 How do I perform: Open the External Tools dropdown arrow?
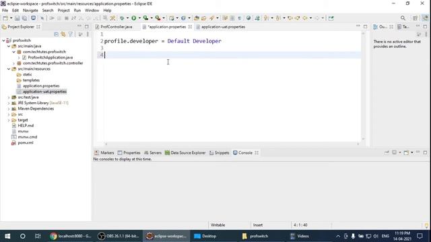[x=164, y=18]
